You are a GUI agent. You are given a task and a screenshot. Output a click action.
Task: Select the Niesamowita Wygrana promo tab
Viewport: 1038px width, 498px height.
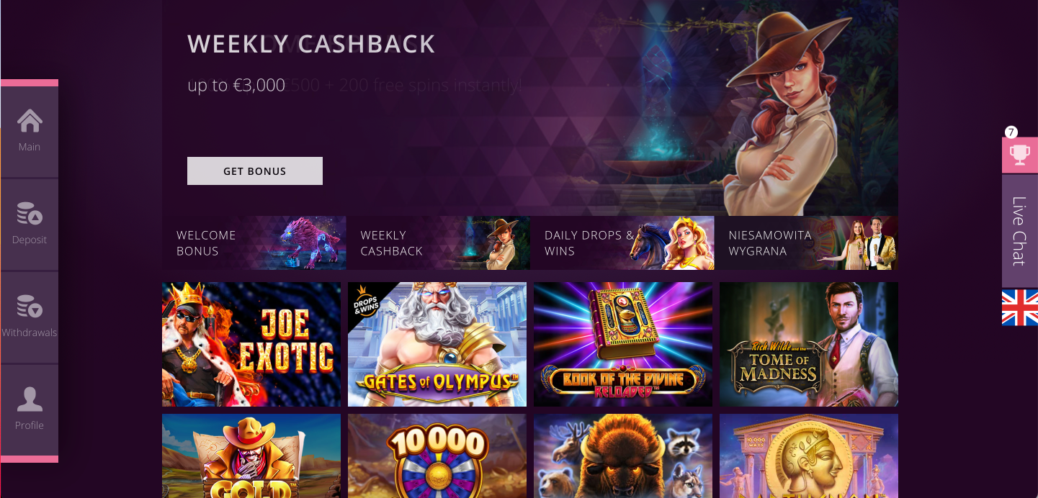[806, 243]
